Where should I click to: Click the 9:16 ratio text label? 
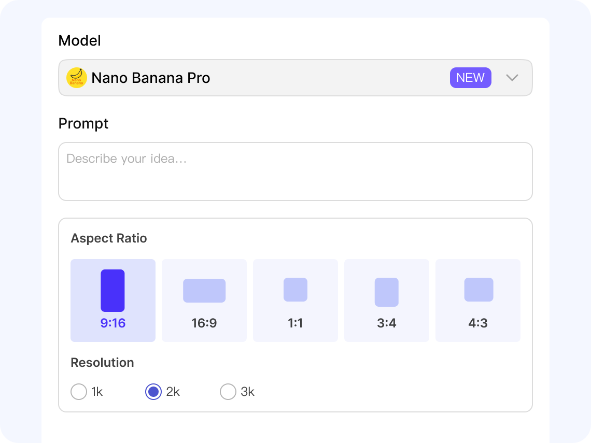[113, 323]
